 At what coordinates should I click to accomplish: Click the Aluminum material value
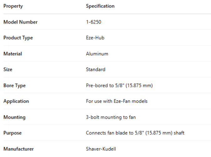click(97, 54)
